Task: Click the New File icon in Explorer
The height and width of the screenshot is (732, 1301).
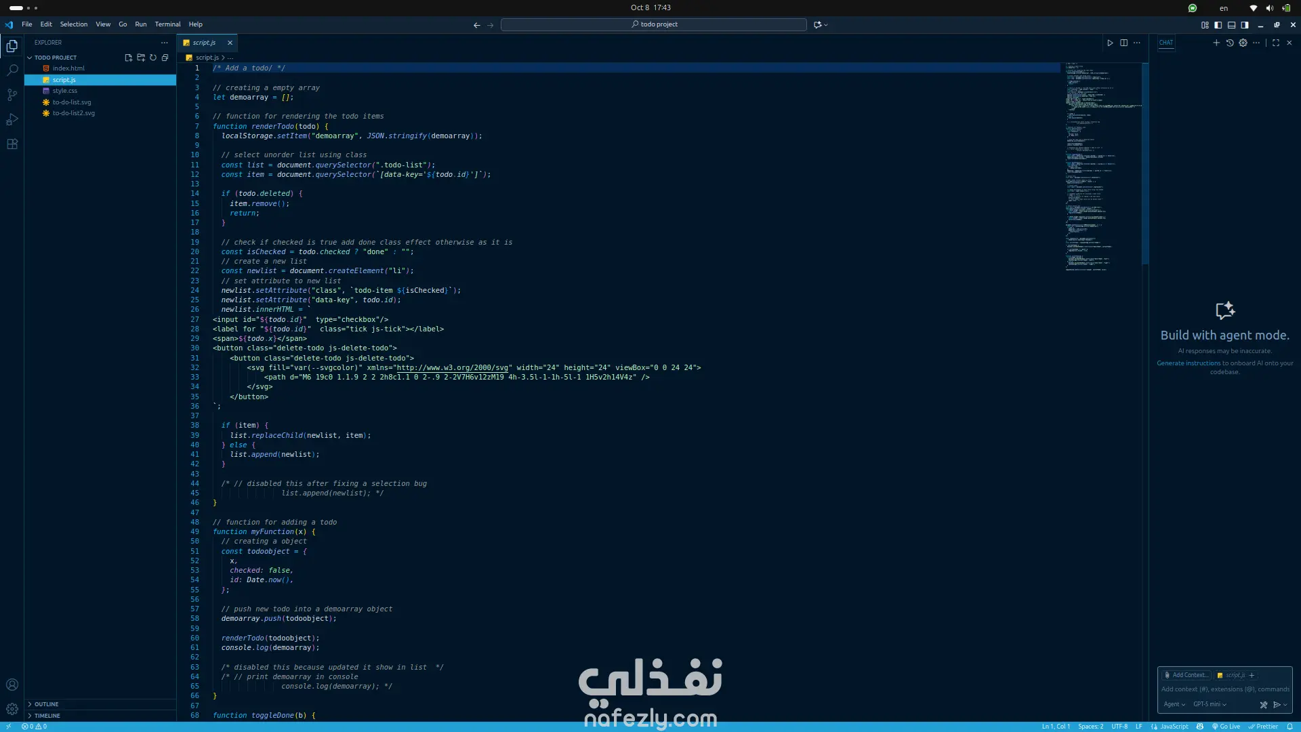Action: (128, 58)
